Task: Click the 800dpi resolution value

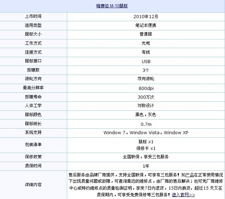Action: pos(146,88)
